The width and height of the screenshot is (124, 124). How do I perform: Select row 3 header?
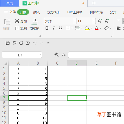[4, 78]
